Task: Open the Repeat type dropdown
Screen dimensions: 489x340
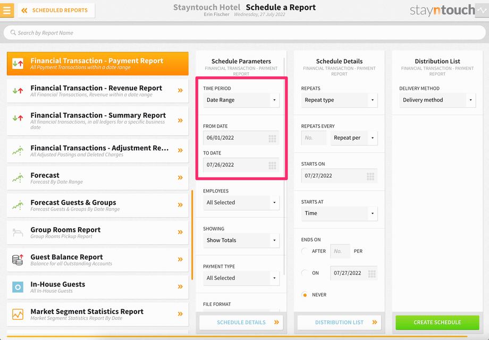Action: pyautogui.click(x=339, y=100)
